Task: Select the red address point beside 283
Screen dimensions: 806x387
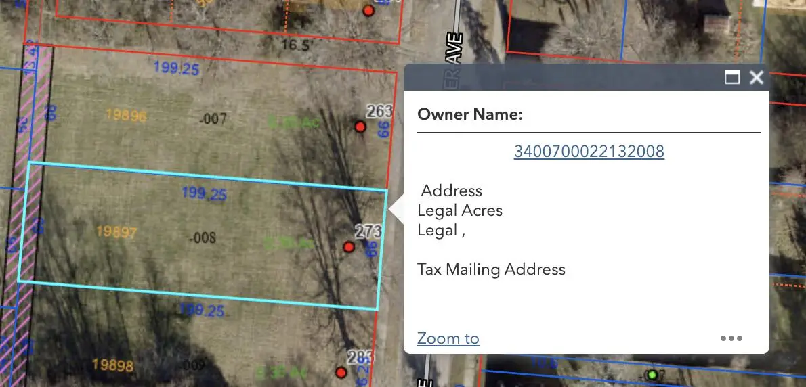Action: pos(341,373)
